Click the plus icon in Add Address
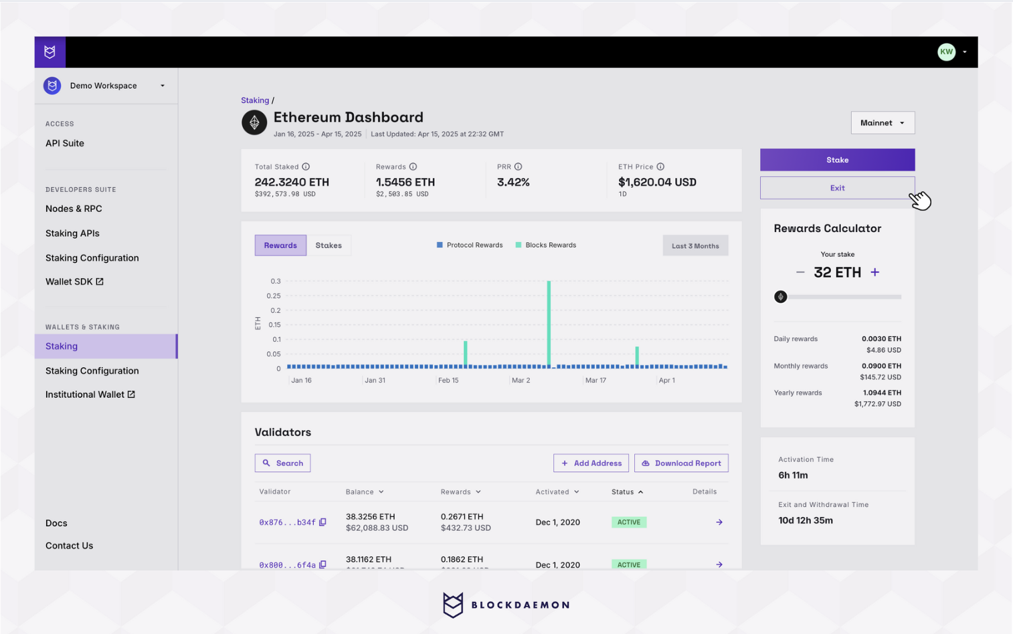 565,463
